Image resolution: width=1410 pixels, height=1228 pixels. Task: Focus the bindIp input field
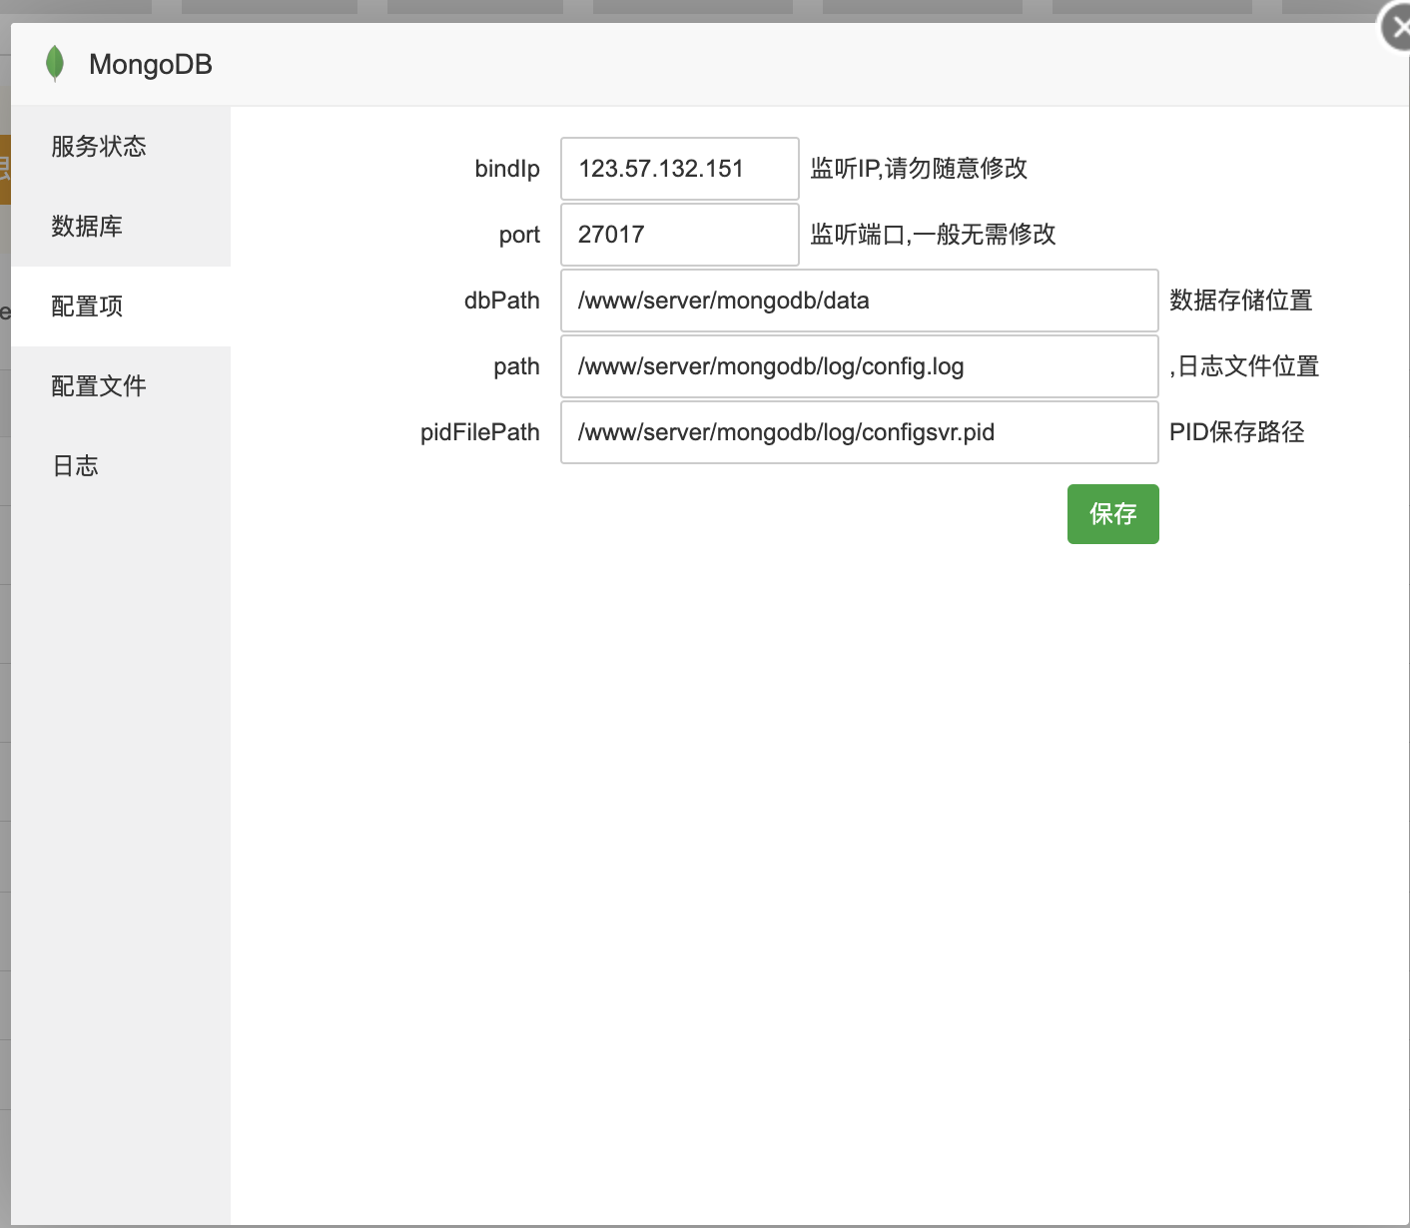click(680, 169)
